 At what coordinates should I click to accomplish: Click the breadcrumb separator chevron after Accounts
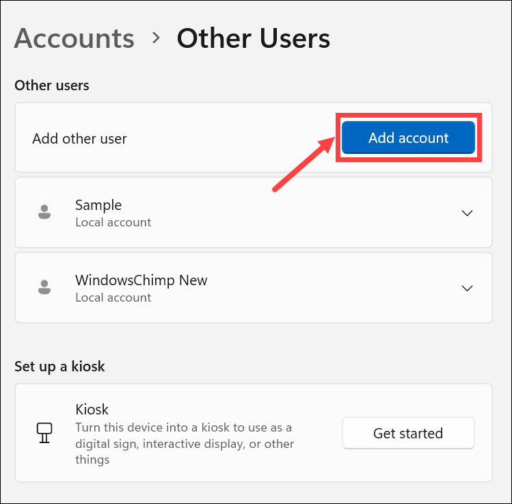pos(157,38)
